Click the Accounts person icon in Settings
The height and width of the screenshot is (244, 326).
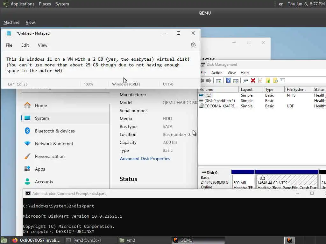(27, 181)
